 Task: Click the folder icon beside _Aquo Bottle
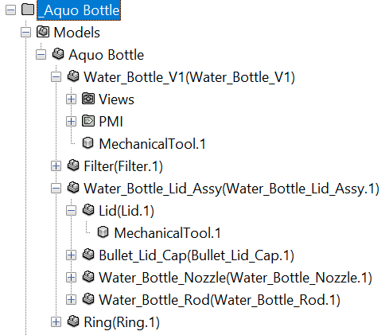(28, 10)
